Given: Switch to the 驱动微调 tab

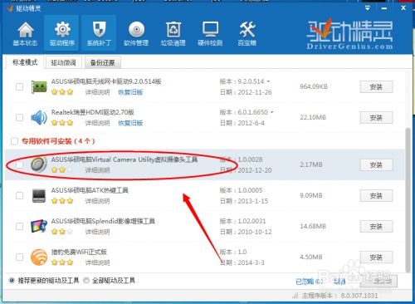Looking at the screenshot, I should click(x=63, y=63).
